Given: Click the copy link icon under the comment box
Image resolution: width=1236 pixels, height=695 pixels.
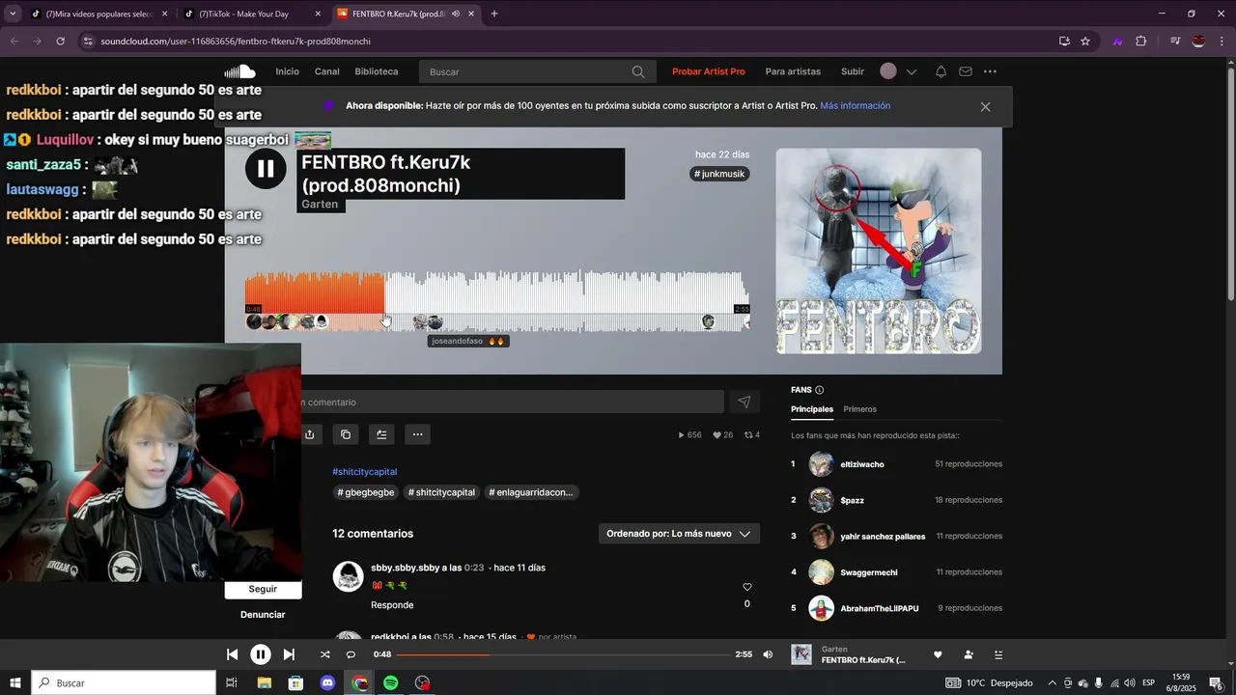Looking at the screenshot, I should (346, 434).
